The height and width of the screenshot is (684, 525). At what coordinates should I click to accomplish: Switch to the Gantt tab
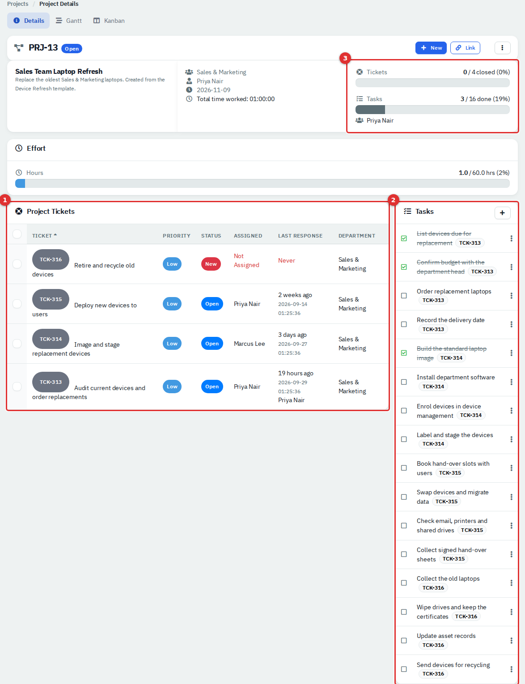pyautogui.click(x=69, y=21)
